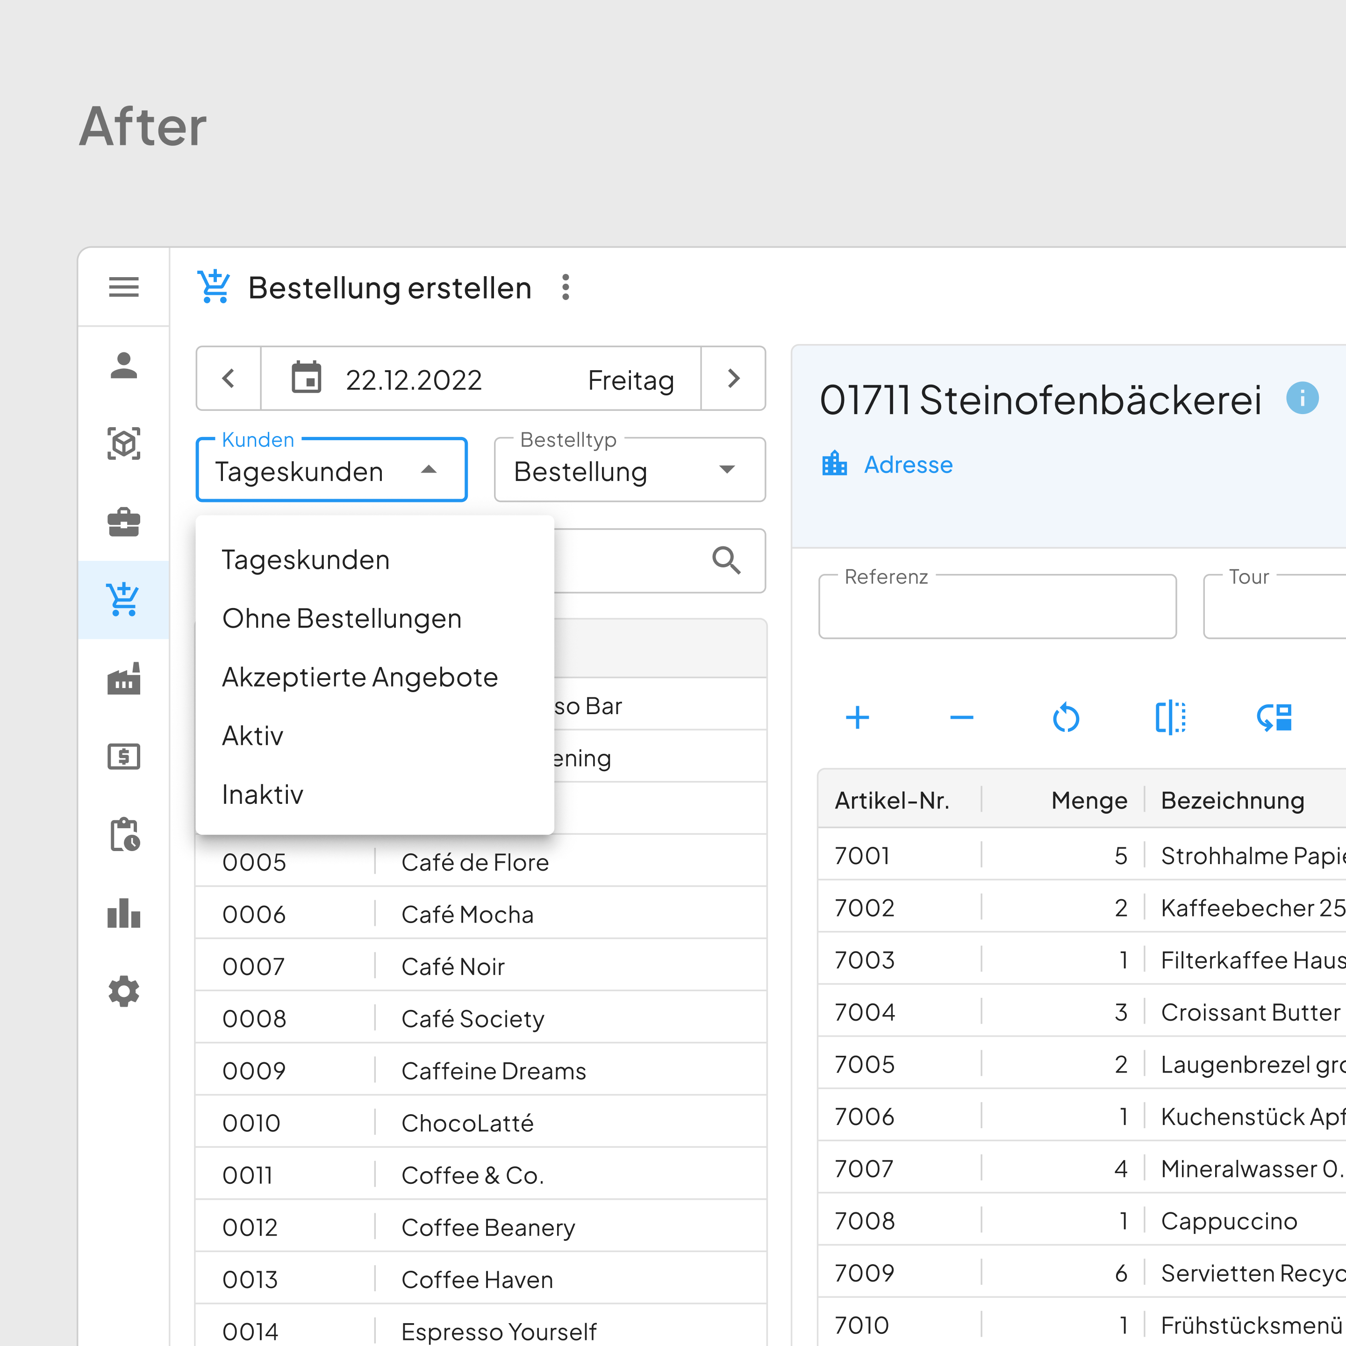The height and width of the screenshot is (1346, 1346).
Task: Select customer Caffeine Dreams
Action: click(x=481, y=1070)
